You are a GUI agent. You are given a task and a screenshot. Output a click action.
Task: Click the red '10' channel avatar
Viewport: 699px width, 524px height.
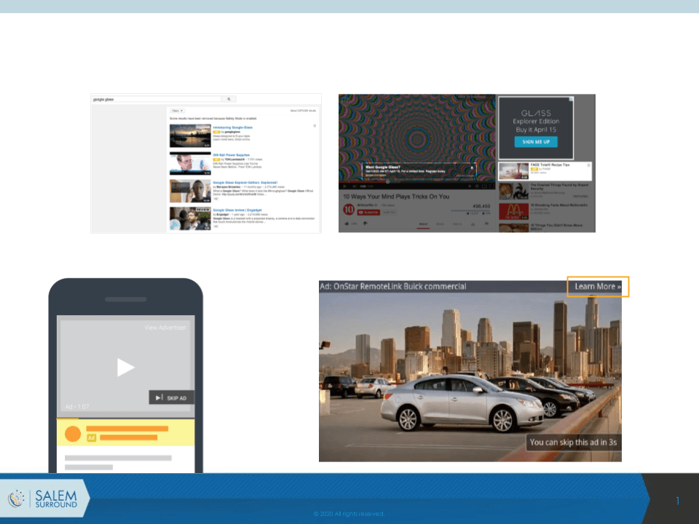point(349,209)
